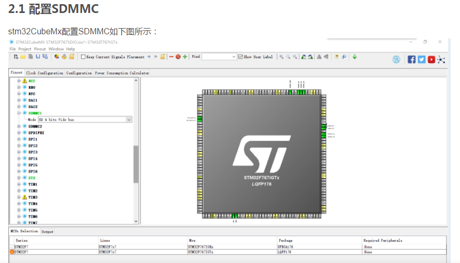
Task: Expand the SYS tree node
Action: (19, 178)
